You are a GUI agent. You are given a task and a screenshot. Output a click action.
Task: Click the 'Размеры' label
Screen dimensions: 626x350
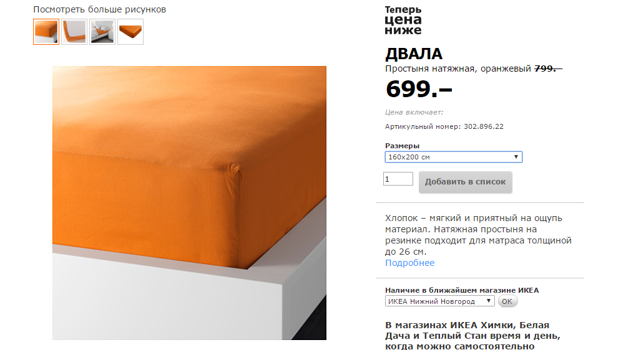pos(402,146)
